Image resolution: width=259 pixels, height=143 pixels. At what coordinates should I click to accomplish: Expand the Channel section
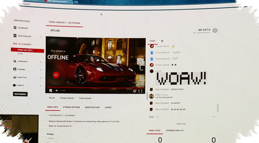[41, 70]
